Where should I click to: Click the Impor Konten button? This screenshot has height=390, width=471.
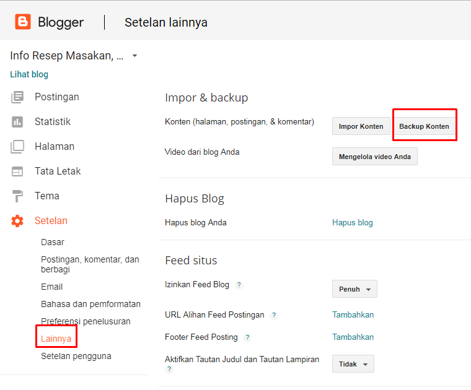click(x=361, y=126)
